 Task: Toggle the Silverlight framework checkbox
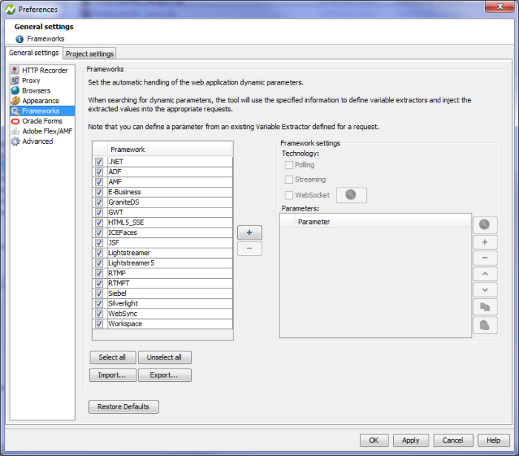click(99, 304)
